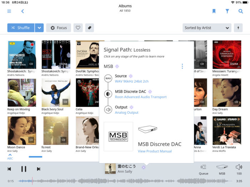Open the Moon Dance album
This screenshot has height=187, width=250.
coord(22,131)
